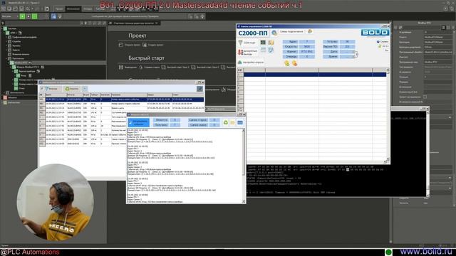
Task: Expand the Архивы node in project tree
Action: click(x=7, y=46)
